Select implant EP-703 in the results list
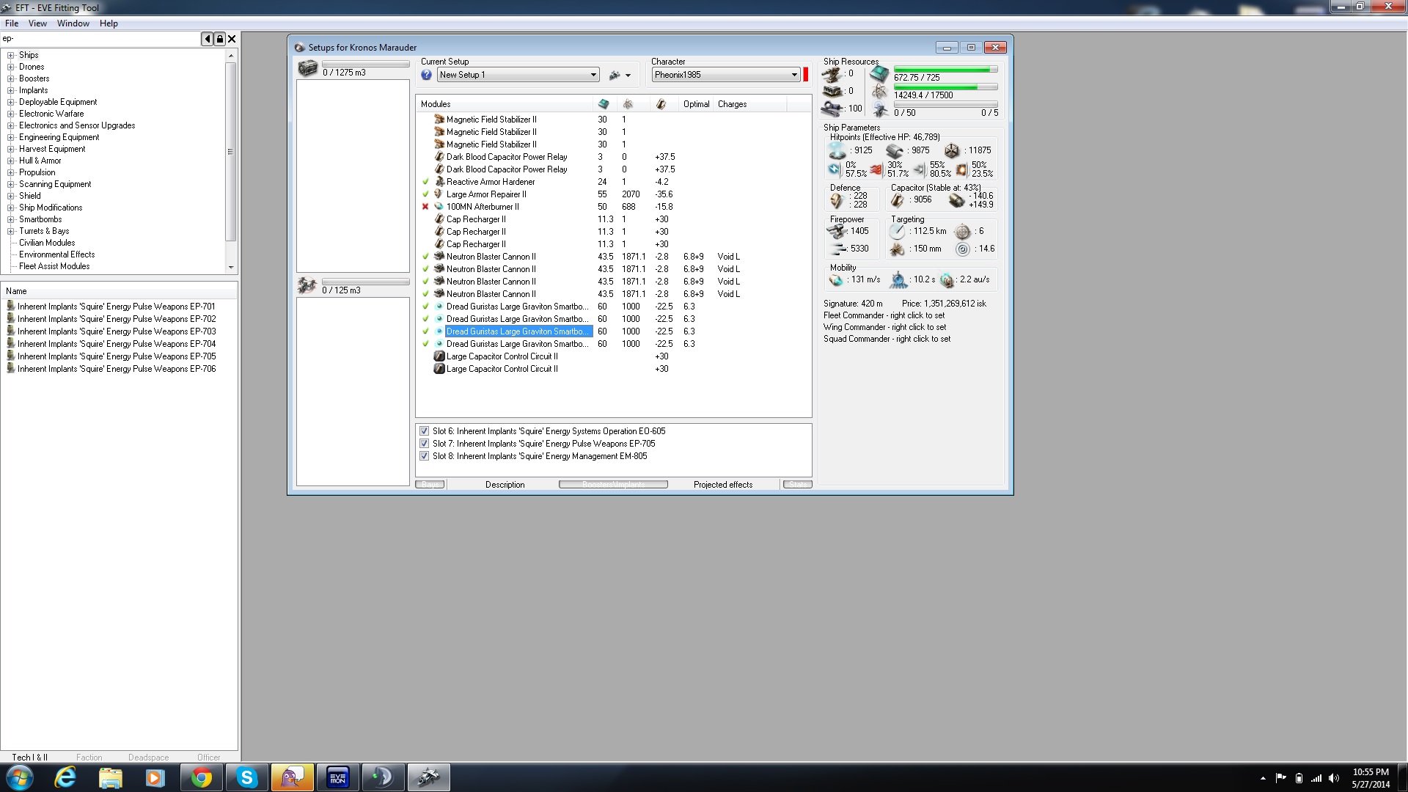Screen dimensions: 1408x792 point(117,331)
